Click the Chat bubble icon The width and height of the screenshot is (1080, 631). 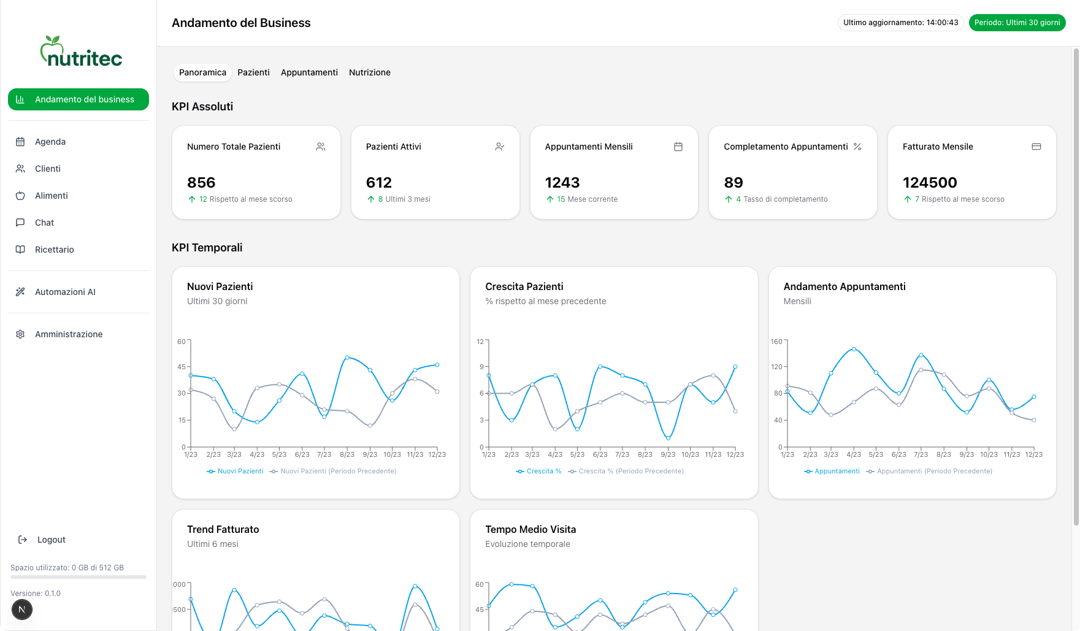20,223
